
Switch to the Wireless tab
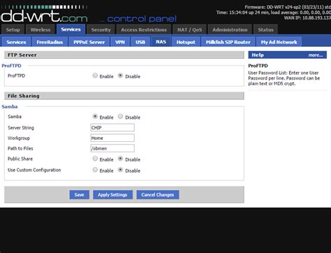tap(41, 29)
